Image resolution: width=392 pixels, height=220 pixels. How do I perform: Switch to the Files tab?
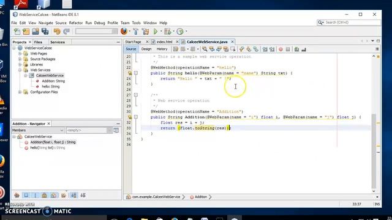click(38, 42)
